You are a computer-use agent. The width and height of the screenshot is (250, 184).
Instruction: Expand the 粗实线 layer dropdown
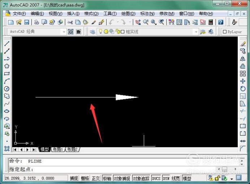pyautogui.click(x=196, y=32)
